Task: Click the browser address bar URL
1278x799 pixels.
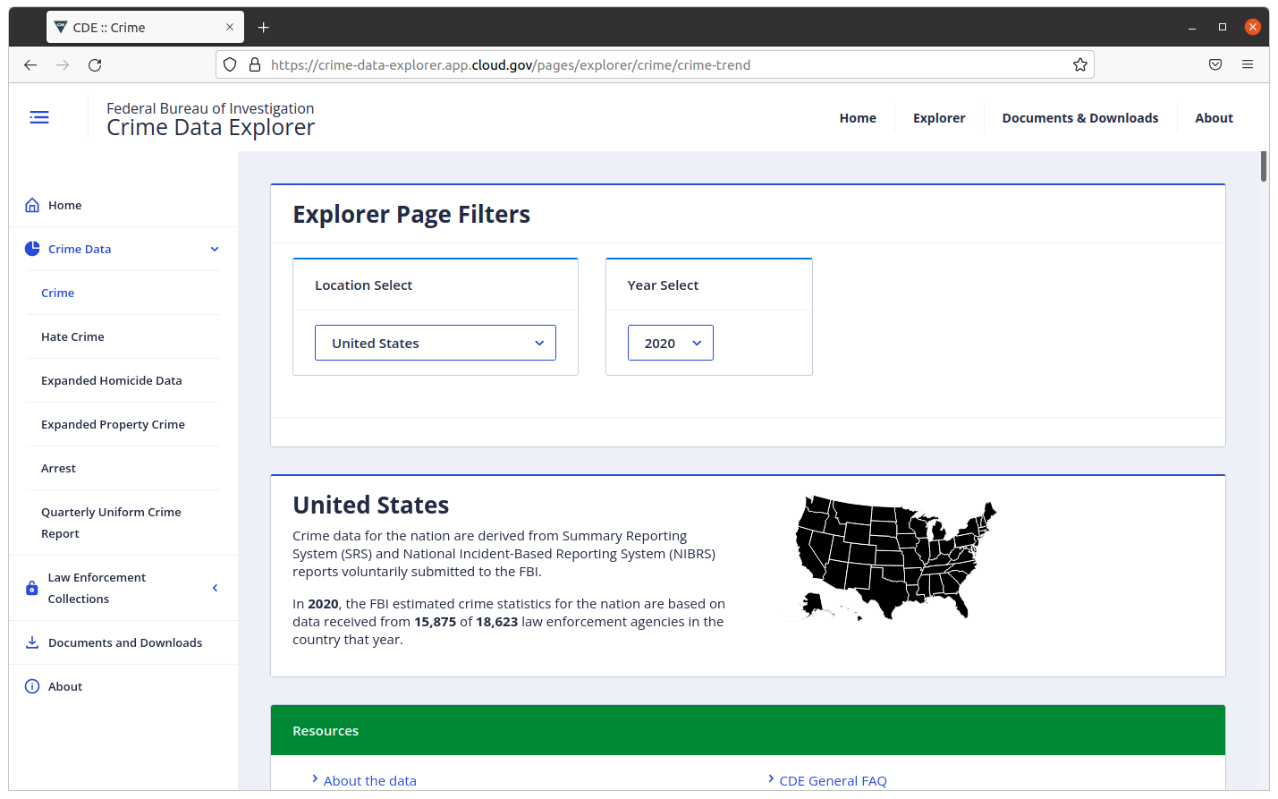Action: tap(511, 64)
